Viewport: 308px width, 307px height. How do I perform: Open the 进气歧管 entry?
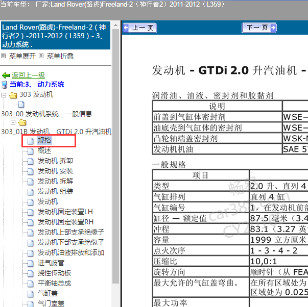[x=51, y=263]
